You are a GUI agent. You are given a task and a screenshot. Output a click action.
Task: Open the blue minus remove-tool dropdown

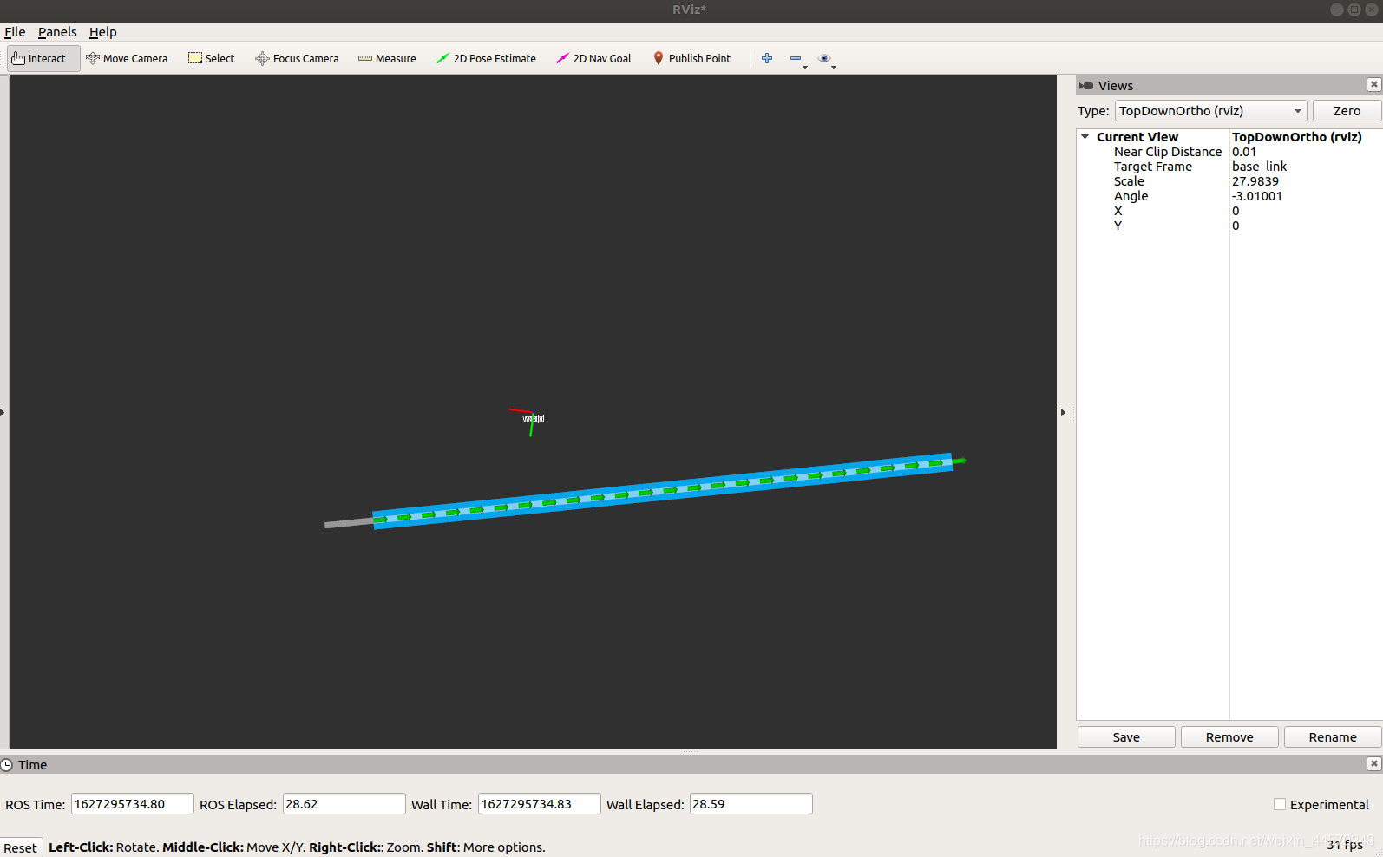click(798, 59)
